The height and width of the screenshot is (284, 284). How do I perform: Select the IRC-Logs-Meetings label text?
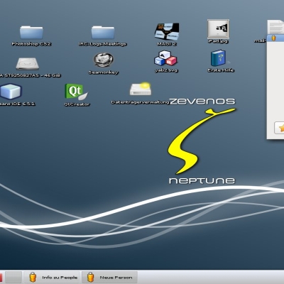(102, 44)
